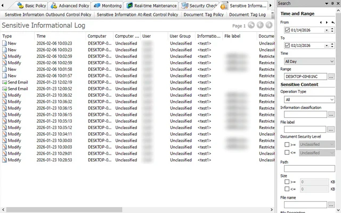Screen dimensions: 341x213
Task: Click the right arrow beside the From label
Action: tap(327, 22)
